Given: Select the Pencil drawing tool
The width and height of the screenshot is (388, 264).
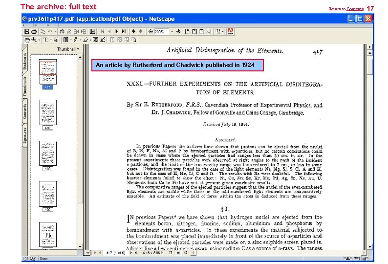Looking at the screenshot, I should point(75,40).
